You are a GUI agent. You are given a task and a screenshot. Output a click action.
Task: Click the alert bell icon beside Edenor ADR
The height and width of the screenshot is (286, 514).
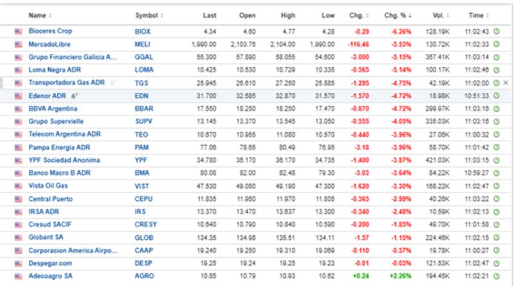point(75,96)
